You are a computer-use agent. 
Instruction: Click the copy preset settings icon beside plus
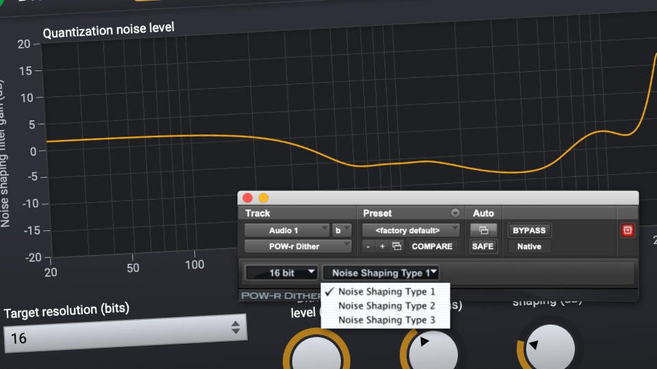pos(397,246)
